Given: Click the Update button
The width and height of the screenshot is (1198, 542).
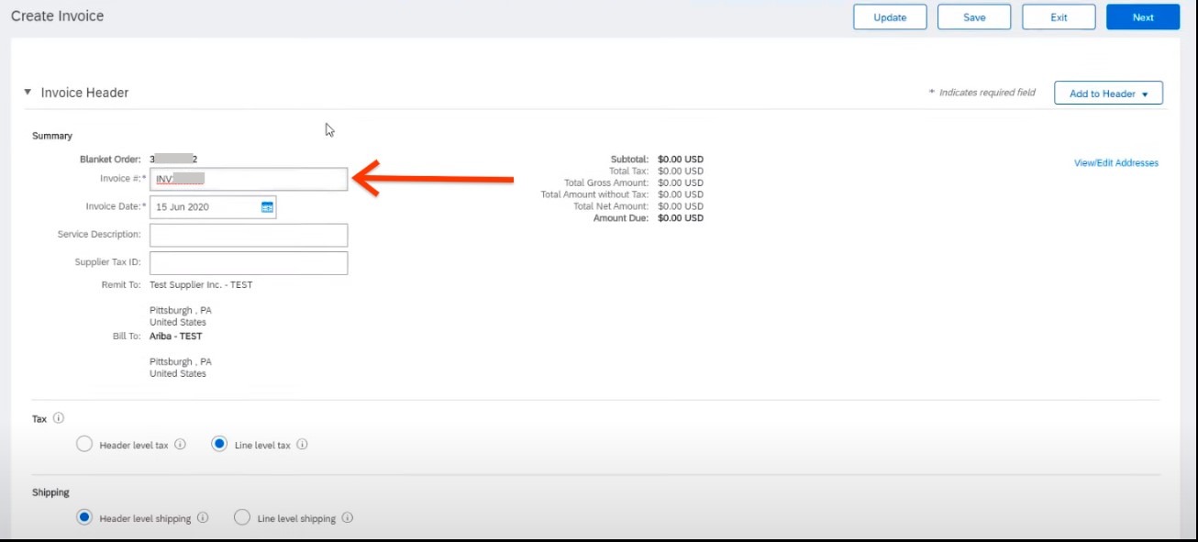Looking at the screenshot, I should 890,17.
